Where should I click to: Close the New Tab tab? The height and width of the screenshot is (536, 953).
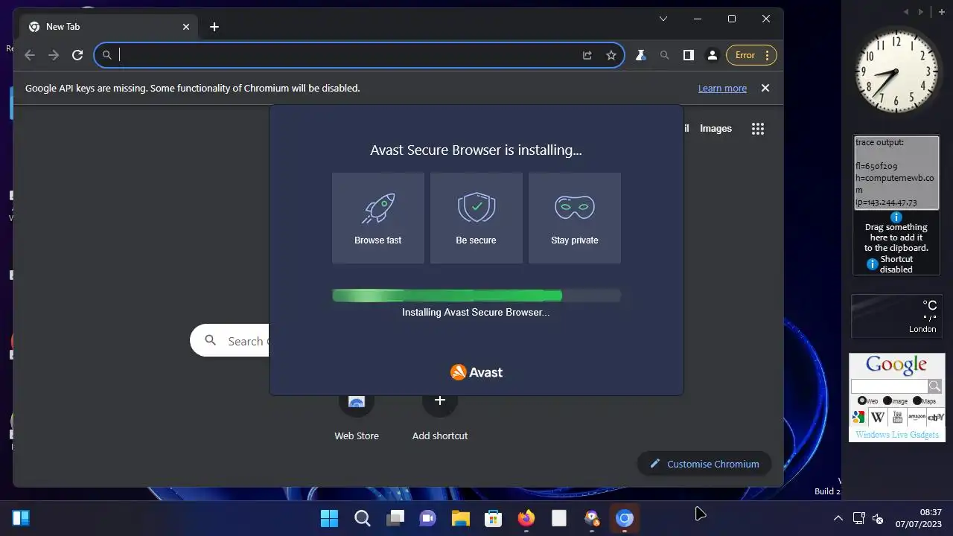pyautogui.click(x=186, y=27)
